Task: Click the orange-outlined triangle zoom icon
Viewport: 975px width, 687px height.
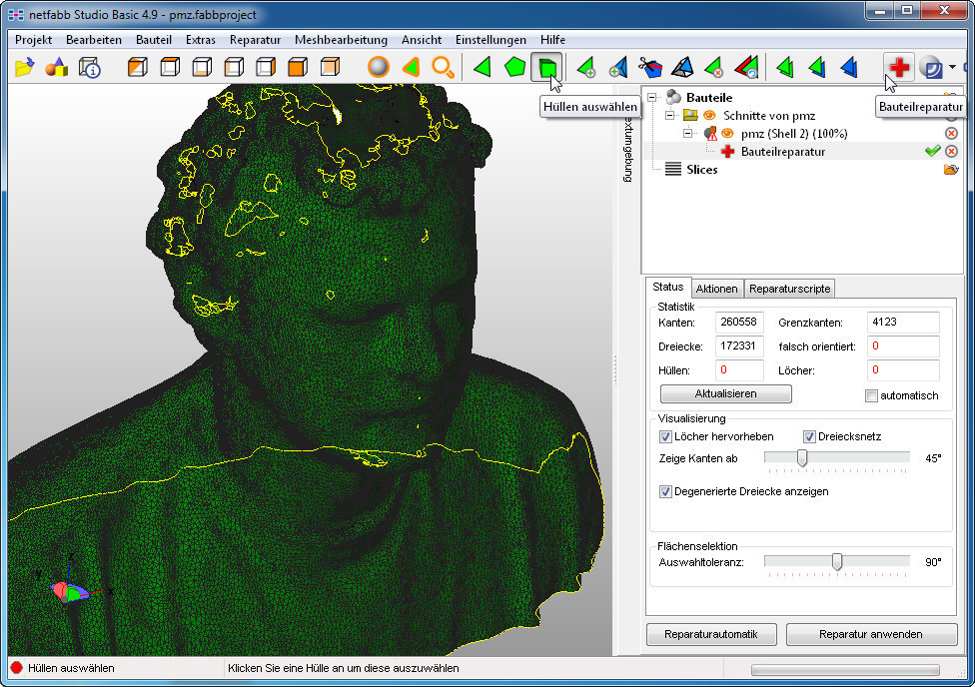Action: coord(411,67)
